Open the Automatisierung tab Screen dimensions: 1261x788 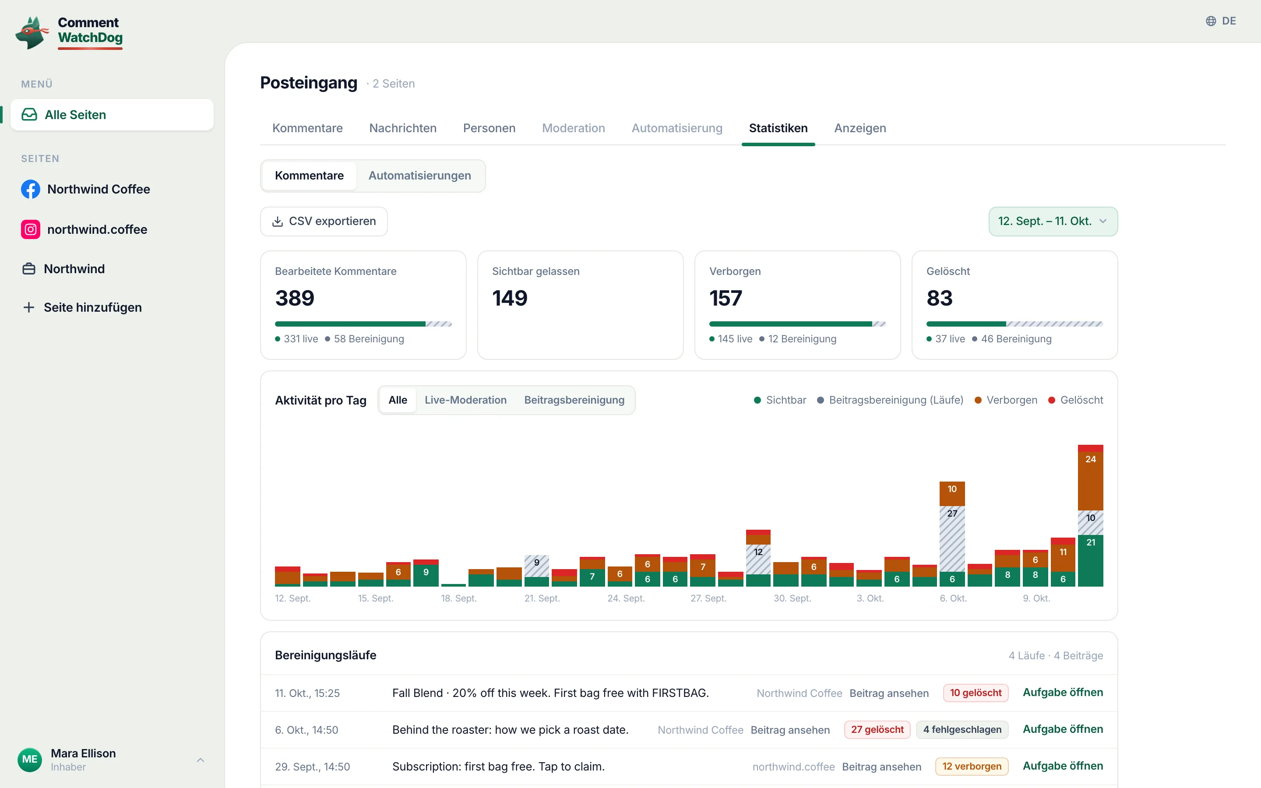[x=677, y=128]
